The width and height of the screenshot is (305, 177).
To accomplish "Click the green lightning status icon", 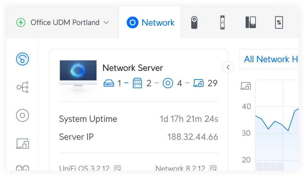I will 21,22.
